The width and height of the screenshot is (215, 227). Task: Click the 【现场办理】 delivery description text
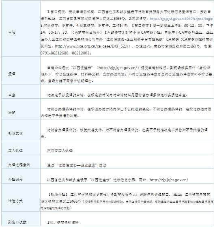tap(127, 201)
